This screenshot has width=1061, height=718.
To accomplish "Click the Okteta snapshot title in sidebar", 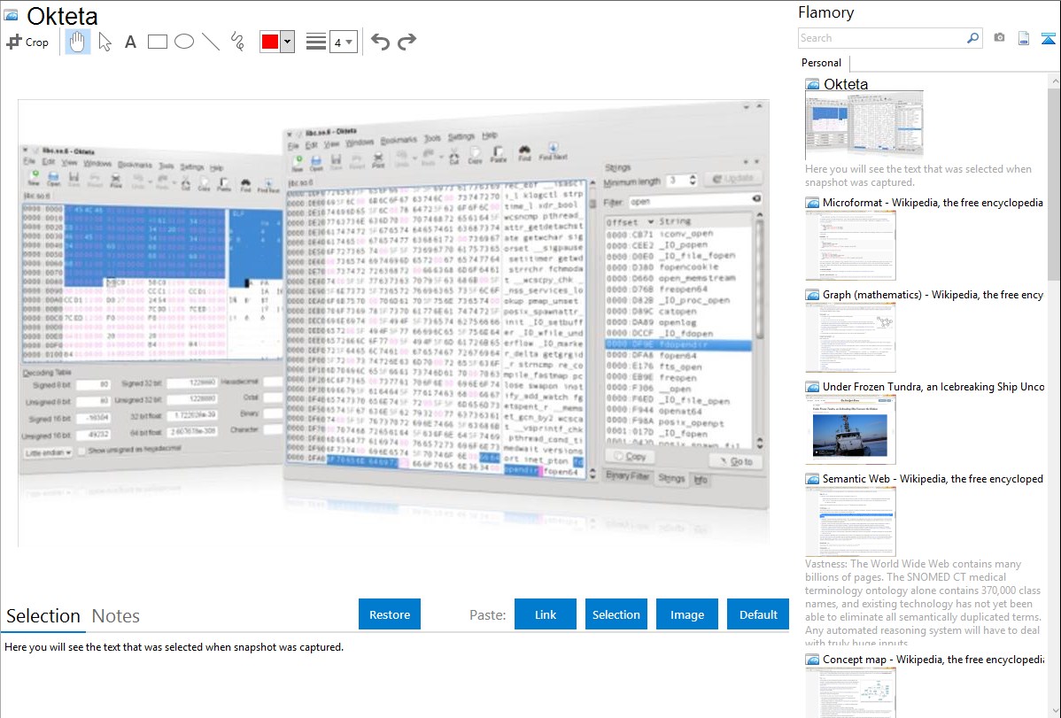I will pyautogui.click(x=846, y=84).
